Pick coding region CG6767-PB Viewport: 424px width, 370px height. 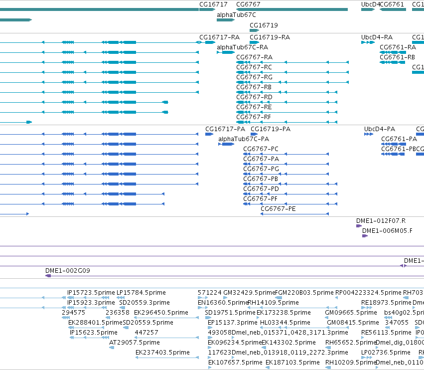pos(261,179)
